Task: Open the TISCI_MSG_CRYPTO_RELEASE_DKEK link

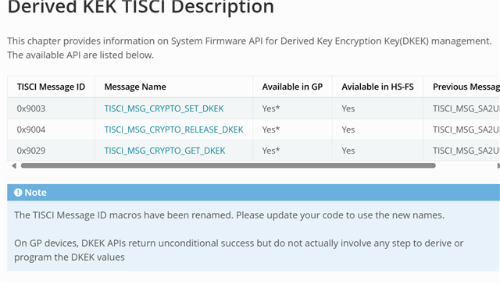Action: click(173, 130)
